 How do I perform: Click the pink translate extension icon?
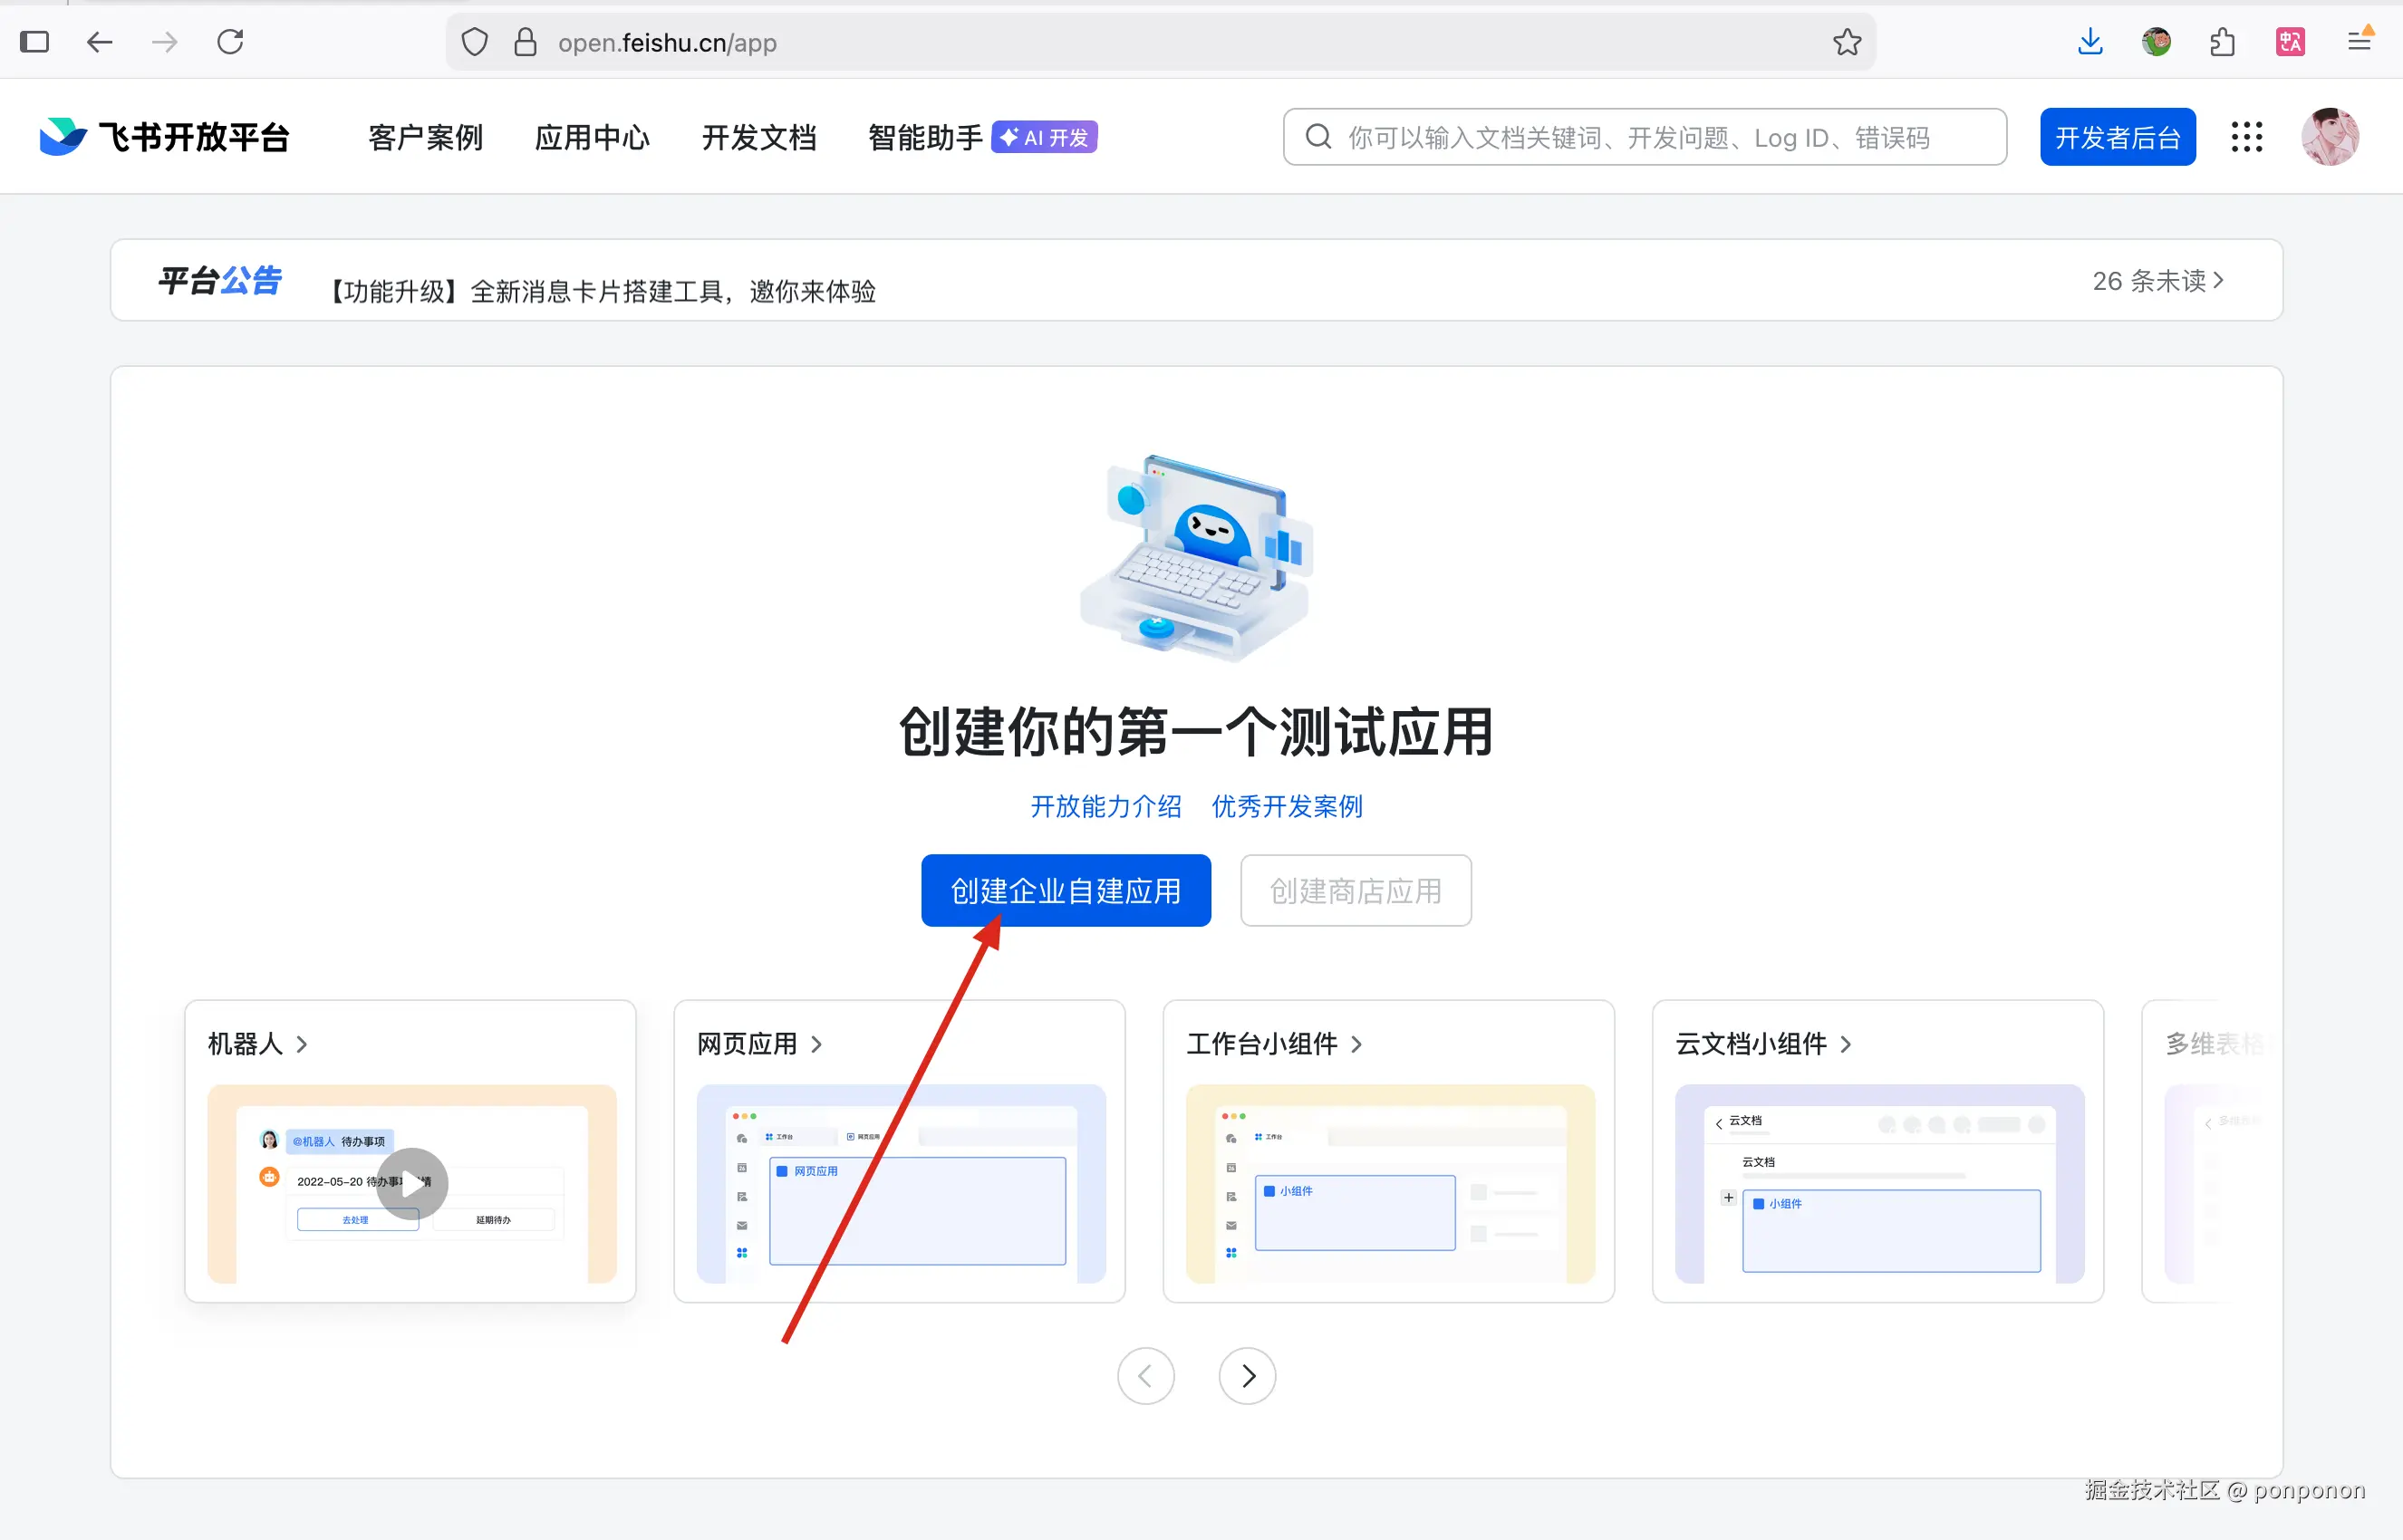(2290, 42)
